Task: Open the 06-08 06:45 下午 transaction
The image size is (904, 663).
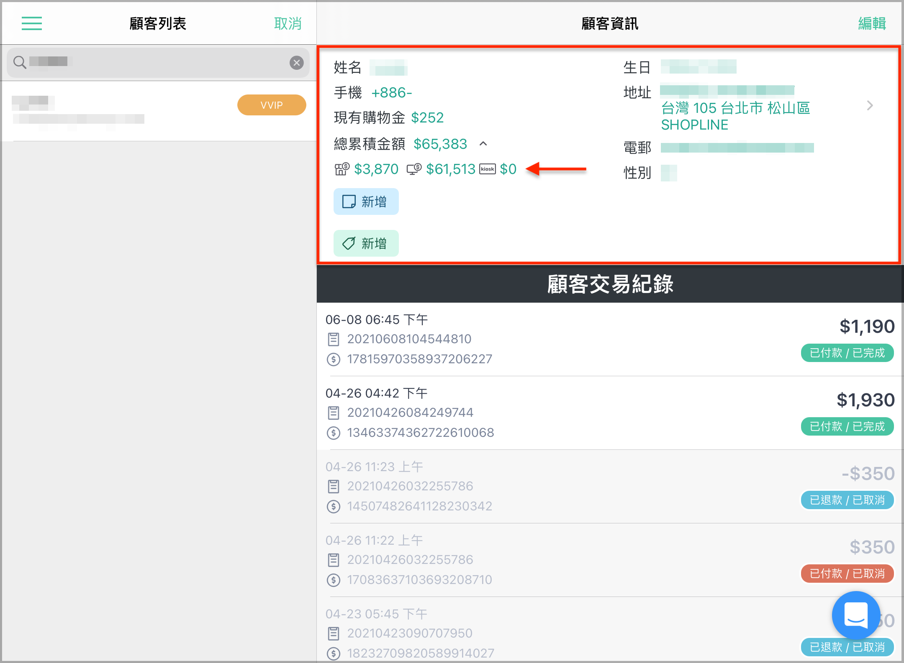Action: click(610, 339)
